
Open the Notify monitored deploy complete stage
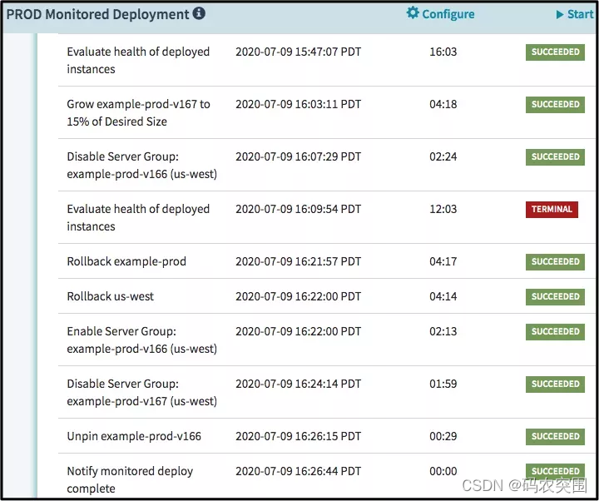(326, 476)
